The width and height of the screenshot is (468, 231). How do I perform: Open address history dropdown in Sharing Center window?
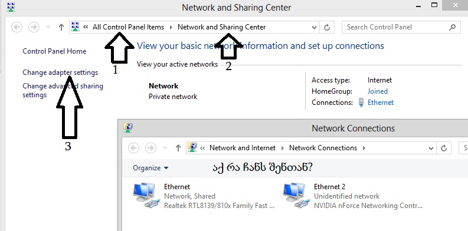[314, 28]
